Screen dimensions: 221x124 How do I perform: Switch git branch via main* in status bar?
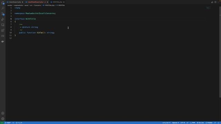(x=8, y=123)
